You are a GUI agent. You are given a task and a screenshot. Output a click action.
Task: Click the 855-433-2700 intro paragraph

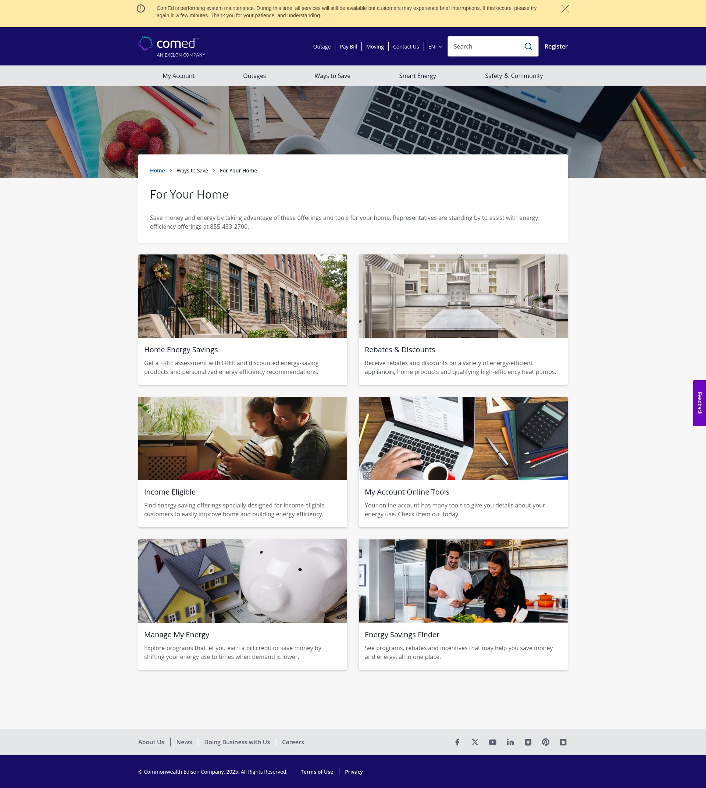click(344, 222)
